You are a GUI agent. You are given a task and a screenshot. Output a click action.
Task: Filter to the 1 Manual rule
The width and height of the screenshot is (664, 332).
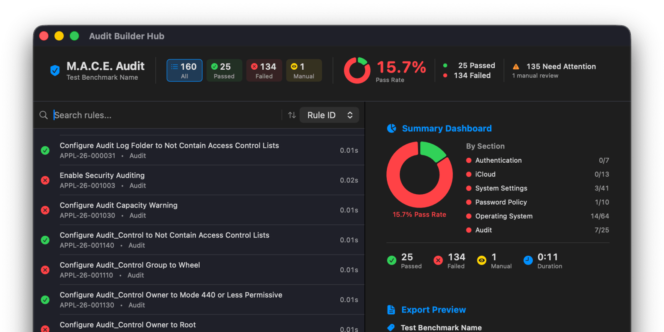pos(304,71)
